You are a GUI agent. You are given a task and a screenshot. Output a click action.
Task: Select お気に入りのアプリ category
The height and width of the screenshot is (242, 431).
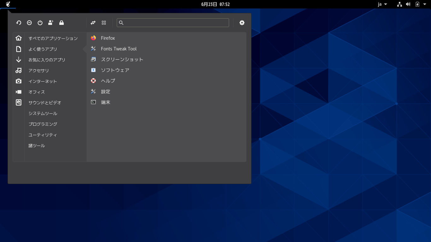tap(47, 60)
